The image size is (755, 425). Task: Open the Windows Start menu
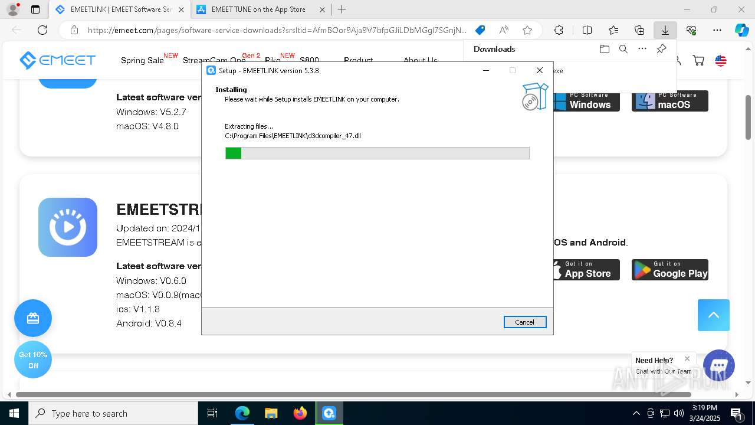coord(14,413)
